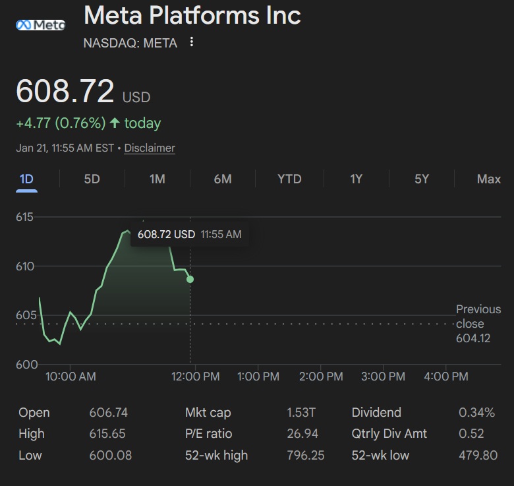
Task: Click the Meta logo icon
Action: click(x=40, y=24)
